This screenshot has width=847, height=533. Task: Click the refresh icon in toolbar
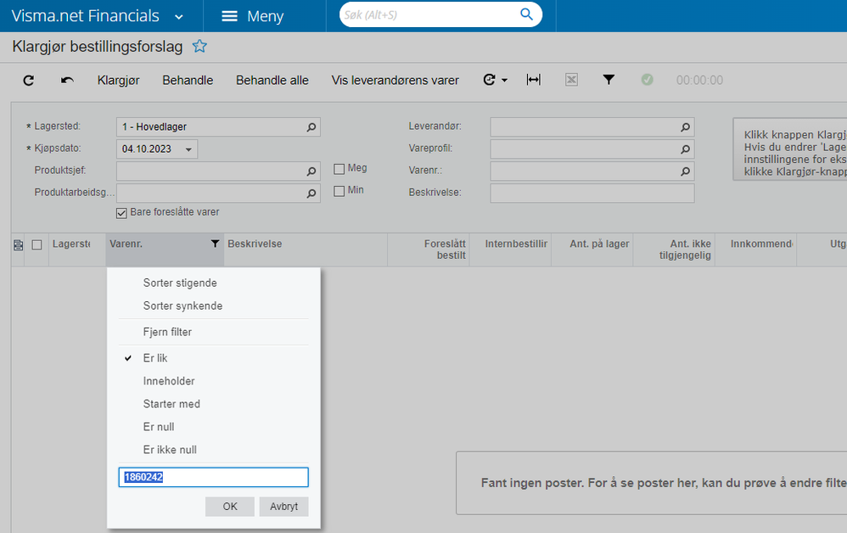[29, 81]
